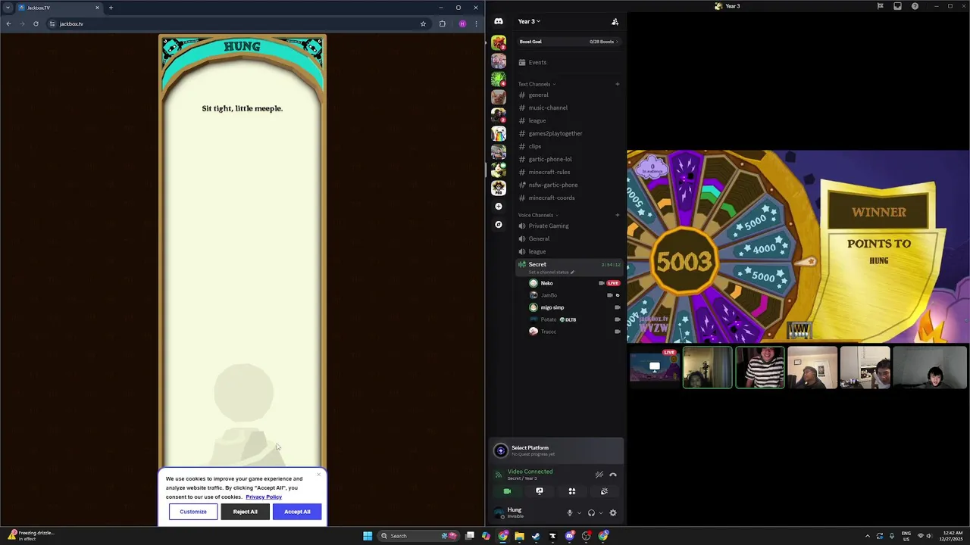Screen dimensions: 970x545
Task: Expand microphone input options arrow
Action: 579,513
